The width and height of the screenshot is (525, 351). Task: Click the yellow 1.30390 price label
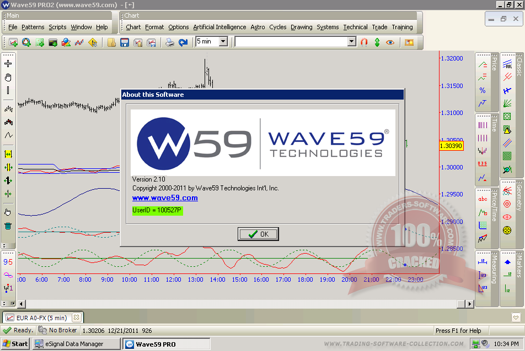(451, 146)
